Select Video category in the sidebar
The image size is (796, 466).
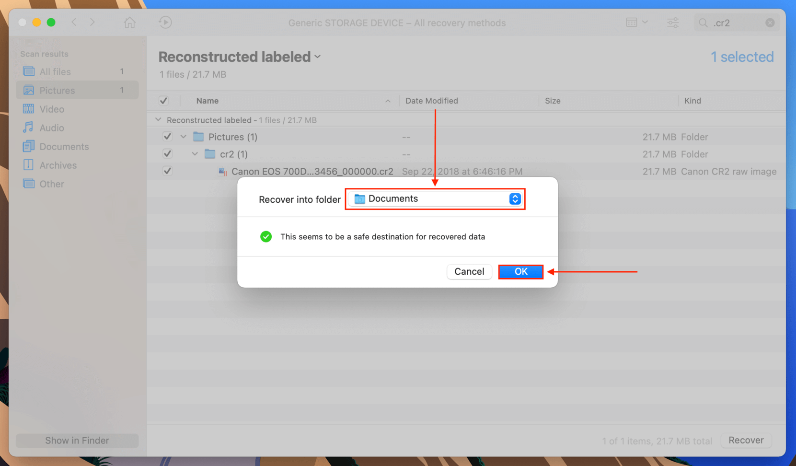coord(77,109)
